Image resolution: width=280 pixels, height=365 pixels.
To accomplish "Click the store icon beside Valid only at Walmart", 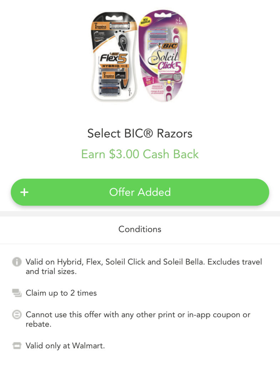I will coord(17,346).
